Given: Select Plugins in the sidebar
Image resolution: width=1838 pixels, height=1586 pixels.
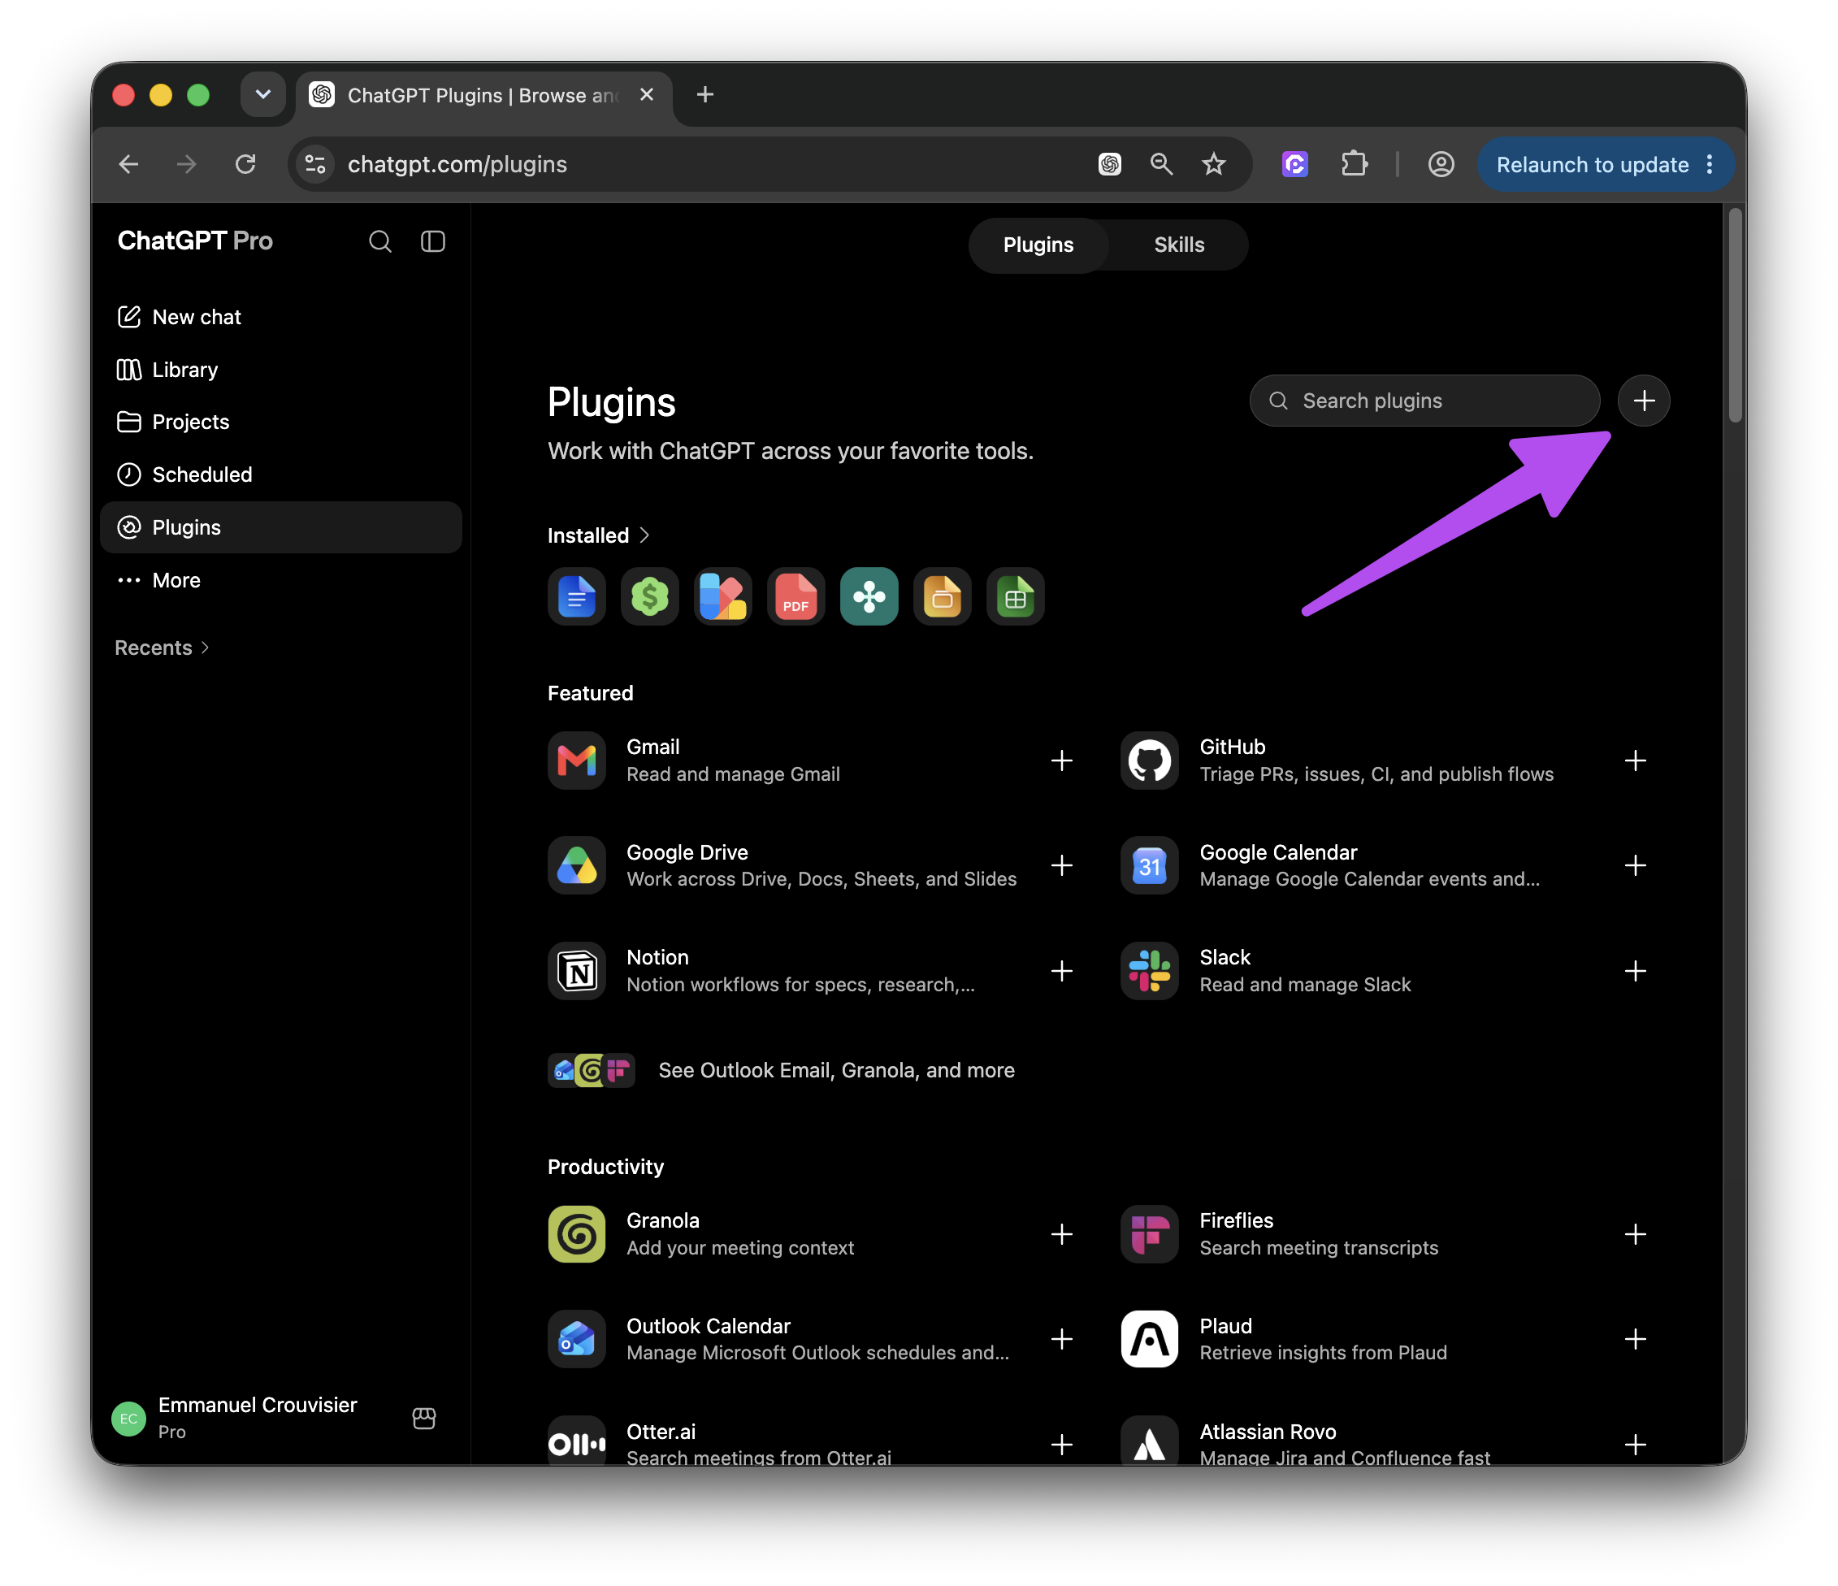Looking at the screenshot, I should pos(280,526).
